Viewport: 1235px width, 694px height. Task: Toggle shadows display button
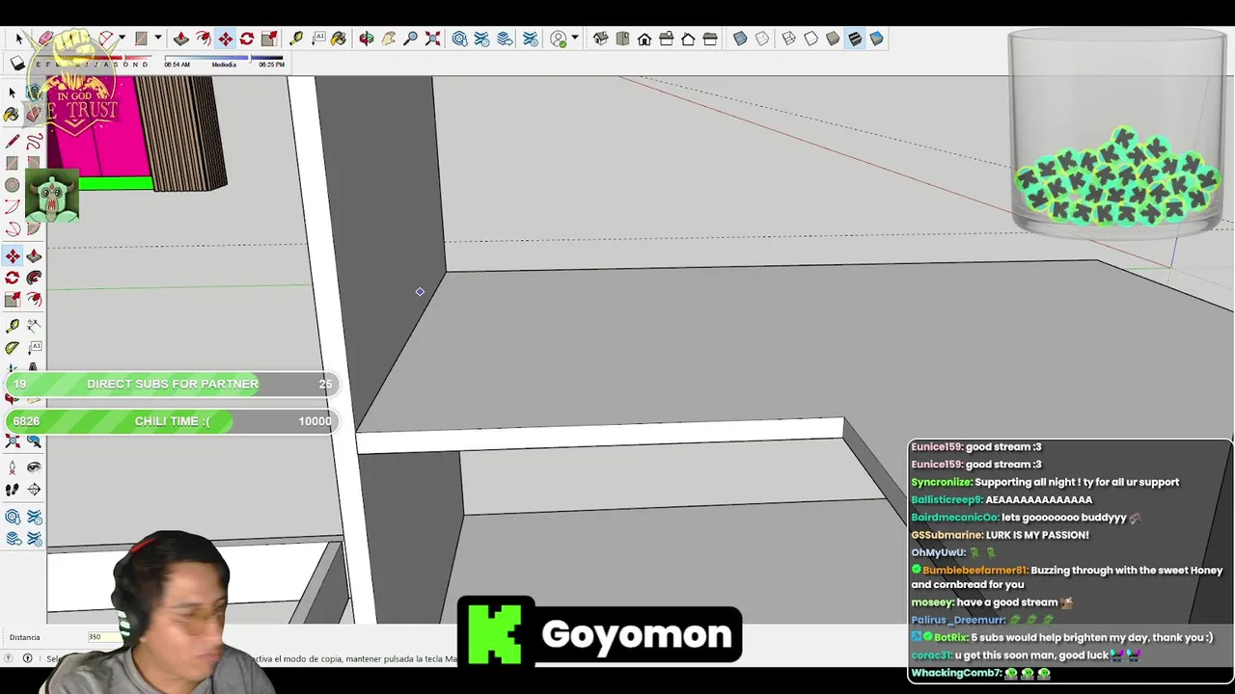(x=17, y=64)
